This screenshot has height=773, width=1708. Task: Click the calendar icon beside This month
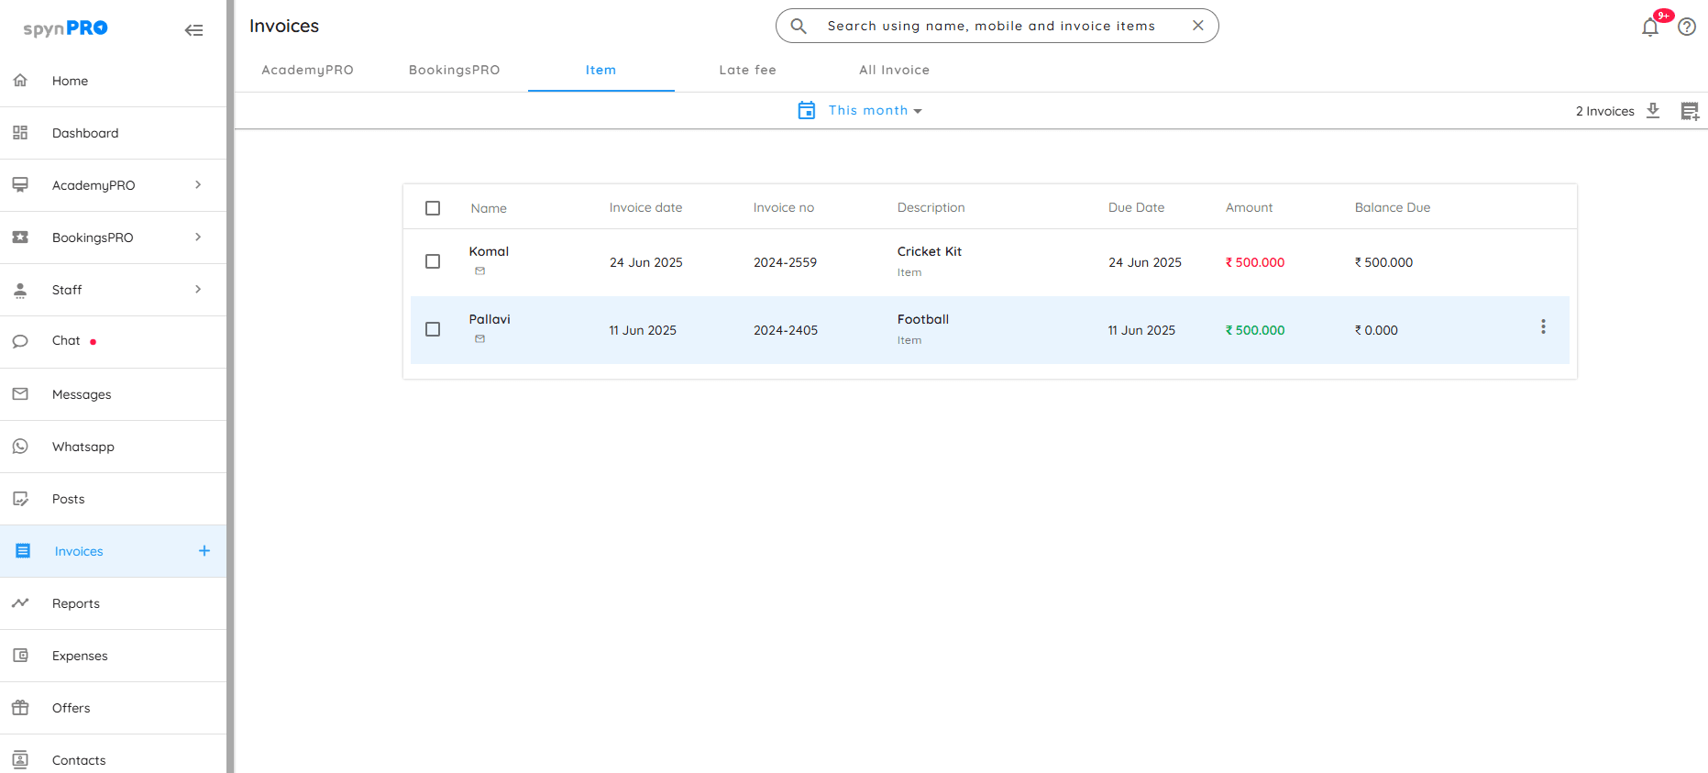point(807,110)
